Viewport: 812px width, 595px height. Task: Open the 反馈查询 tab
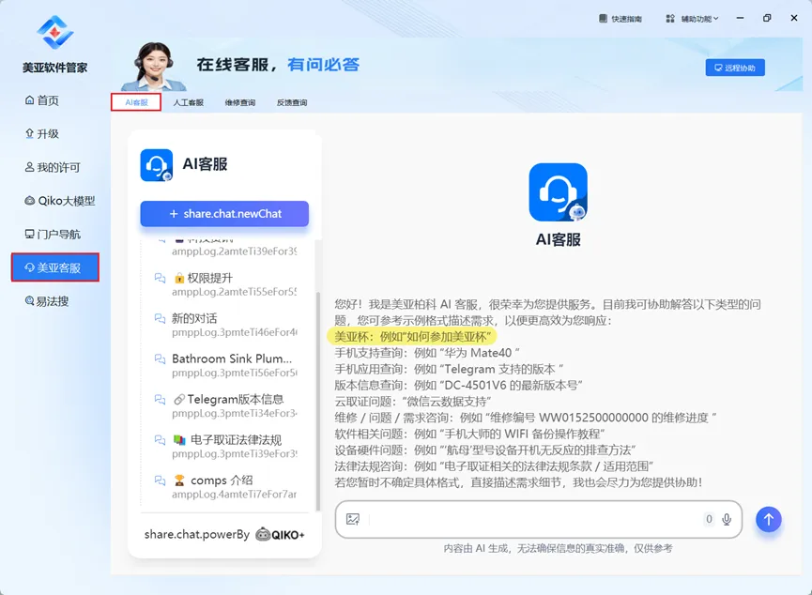coord(292,102)
